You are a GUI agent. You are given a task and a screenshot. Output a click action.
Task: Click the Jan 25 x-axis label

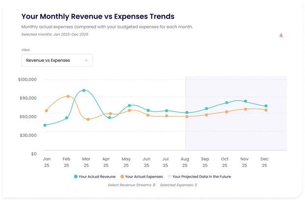[47, 162]
